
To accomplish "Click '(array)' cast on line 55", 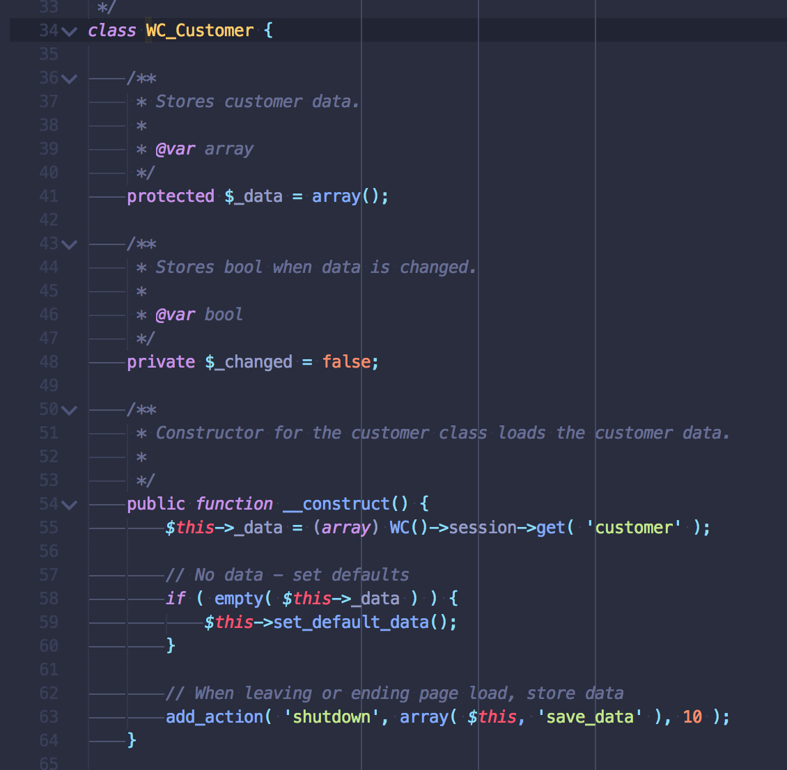I will point(346,528).
